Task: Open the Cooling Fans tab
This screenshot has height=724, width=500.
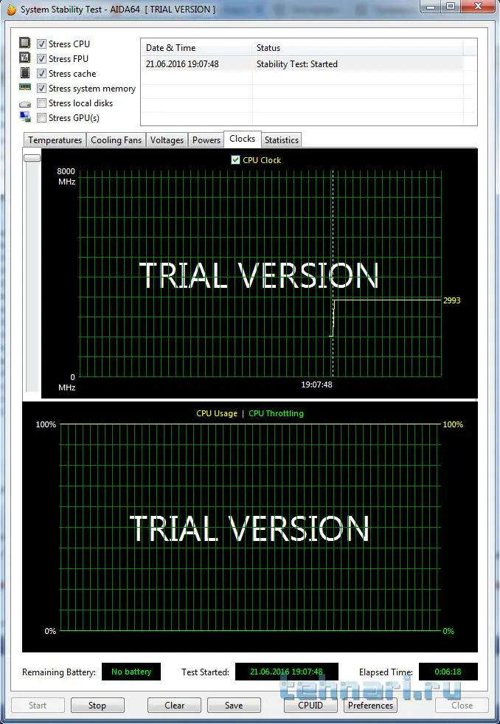Action: pos(116,140)
